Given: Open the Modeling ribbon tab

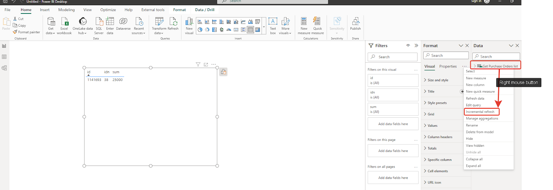Looking at the screenshot, I should pyautogui.click(x=66, y=10).
